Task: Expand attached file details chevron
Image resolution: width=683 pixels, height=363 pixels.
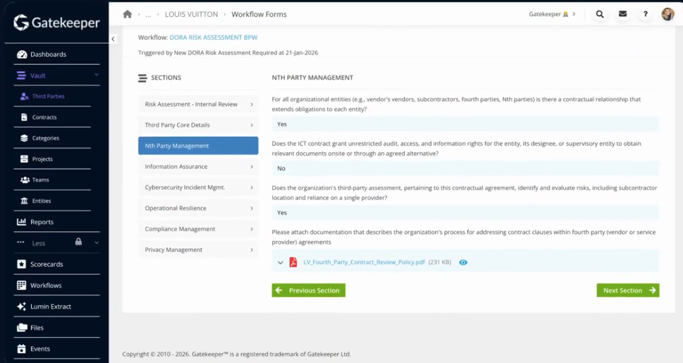Action: click(x=280, y=262)
